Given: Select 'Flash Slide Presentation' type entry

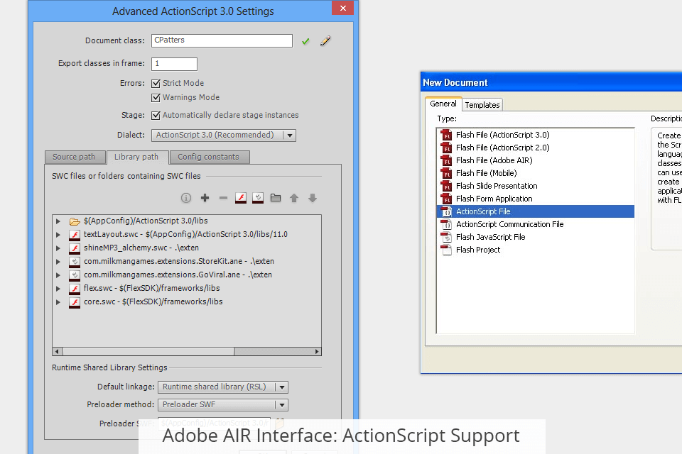Looking at the screenshot, I should point(536,186).
